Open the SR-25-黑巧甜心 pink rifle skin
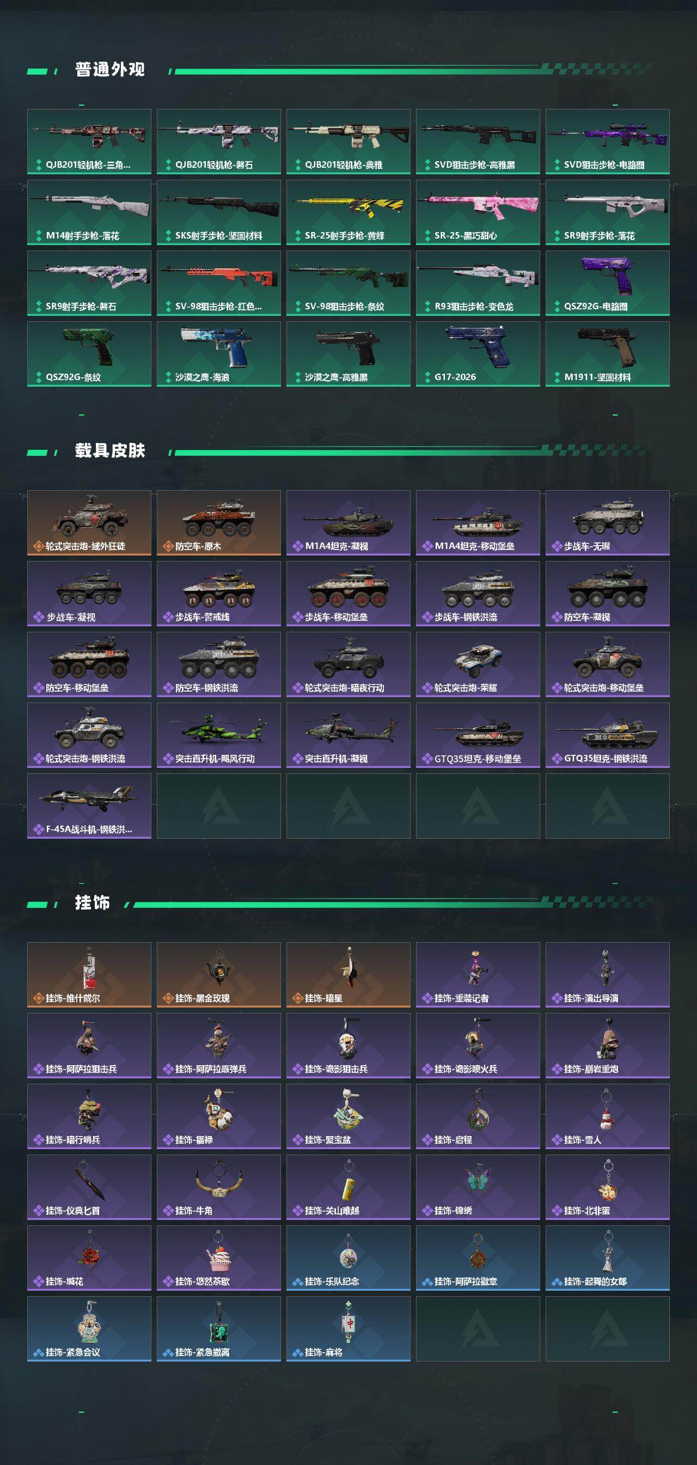This screenshot has height=1465, width=697. pyautogui.click(x=478, y=212)
